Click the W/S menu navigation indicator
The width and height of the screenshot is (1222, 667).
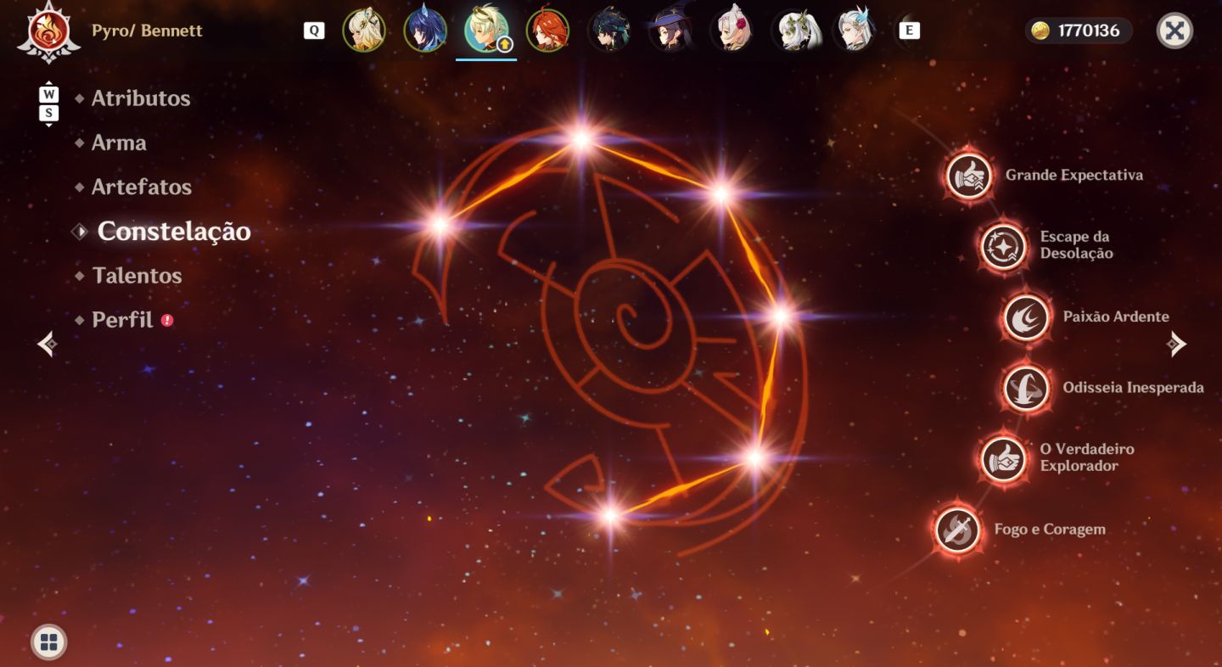49,104
